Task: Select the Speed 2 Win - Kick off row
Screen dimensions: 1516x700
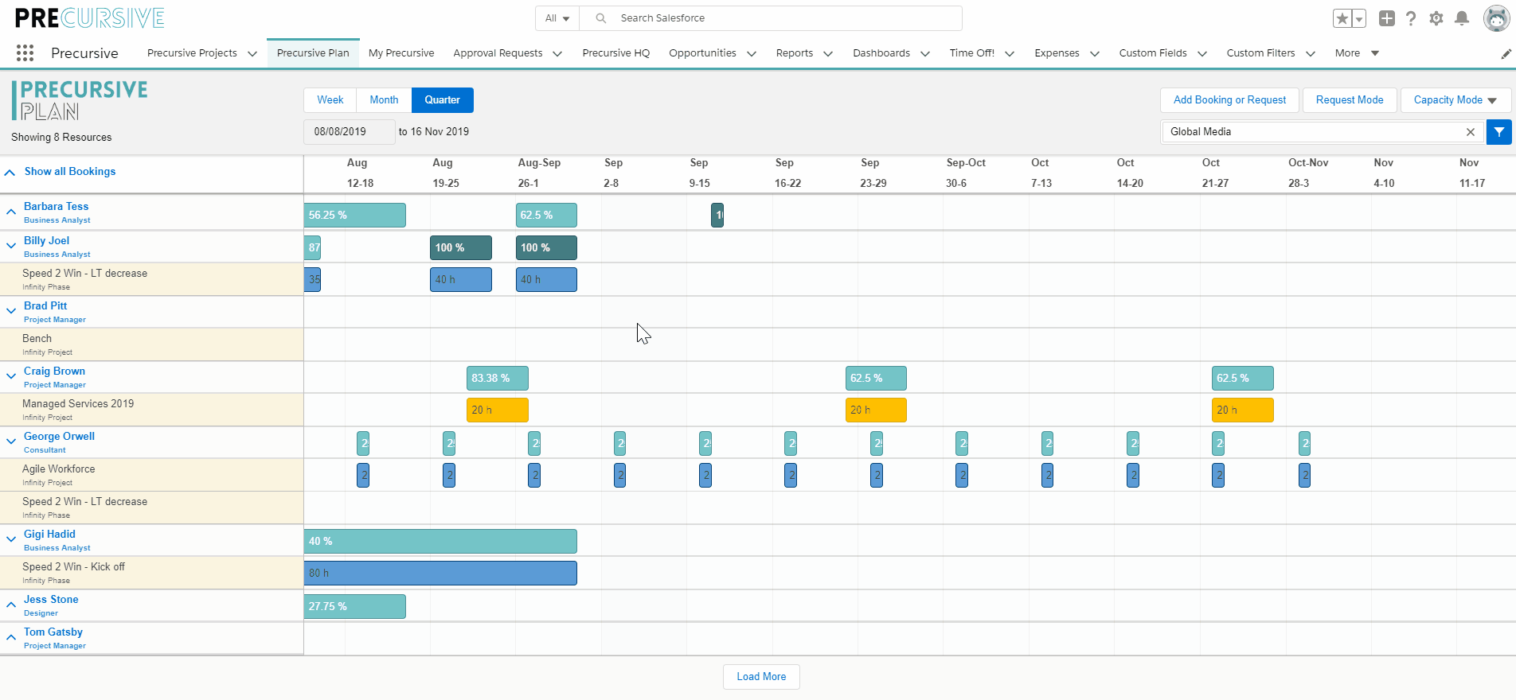Action: click(151, 573)
